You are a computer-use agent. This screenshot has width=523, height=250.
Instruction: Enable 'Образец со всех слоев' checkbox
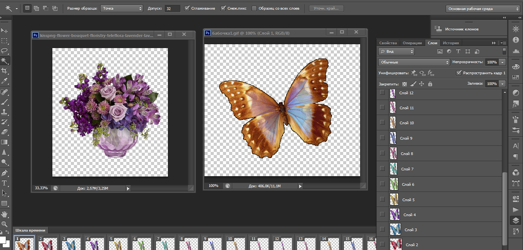tap(254, 8)
